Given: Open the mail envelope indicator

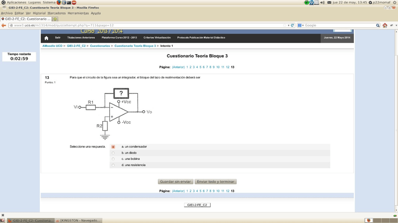Looking at the screenshot, I should 329,2.
